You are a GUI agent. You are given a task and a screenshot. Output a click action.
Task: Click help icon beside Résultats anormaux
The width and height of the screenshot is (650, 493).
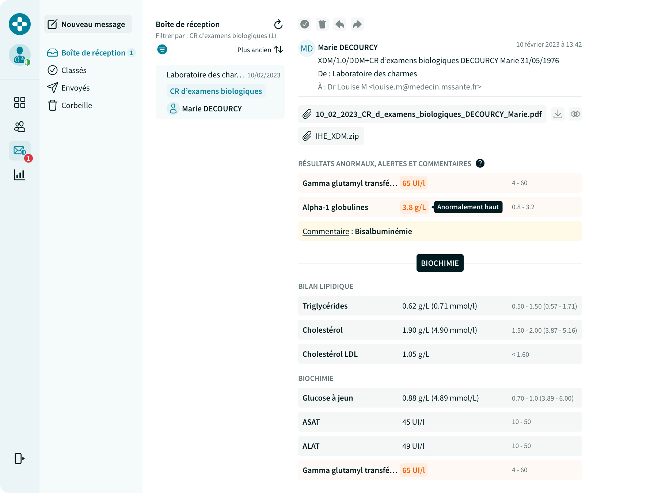pos(480,163)
